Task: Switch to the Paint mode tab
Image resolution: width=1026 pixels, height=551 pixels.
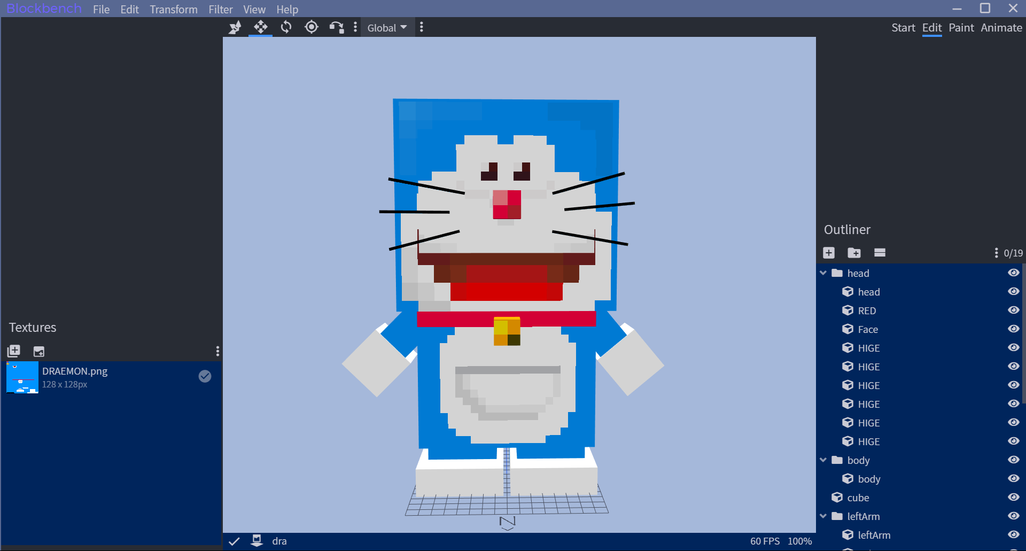Action: [961, 28]
